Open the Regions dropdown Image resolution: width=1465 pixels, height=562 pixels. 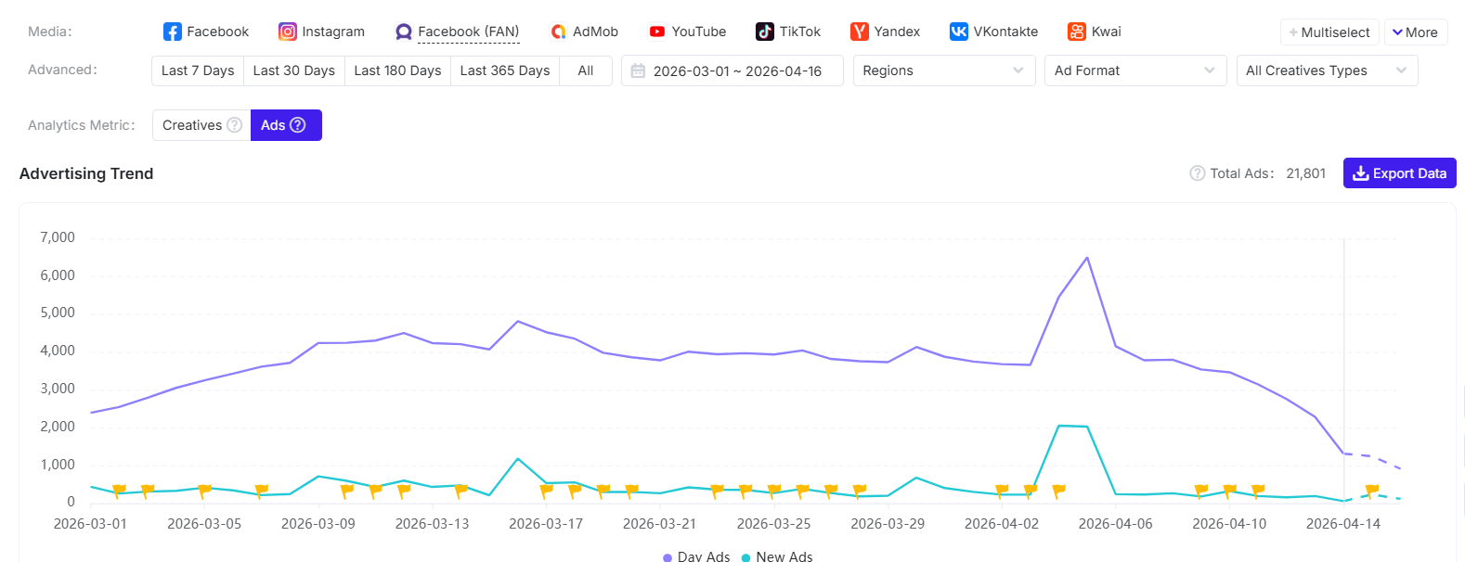[943, 70]
